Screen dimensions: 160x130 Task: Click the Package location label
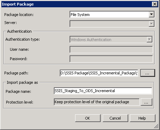click(19, 15)
